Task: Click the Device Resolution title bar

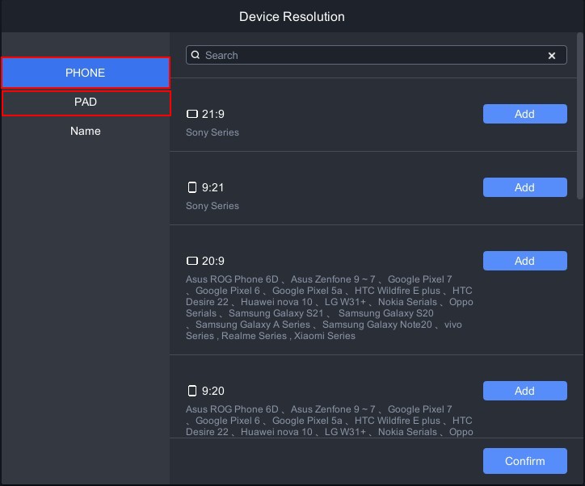Action: pyautogui.click(x=292, y=16)
